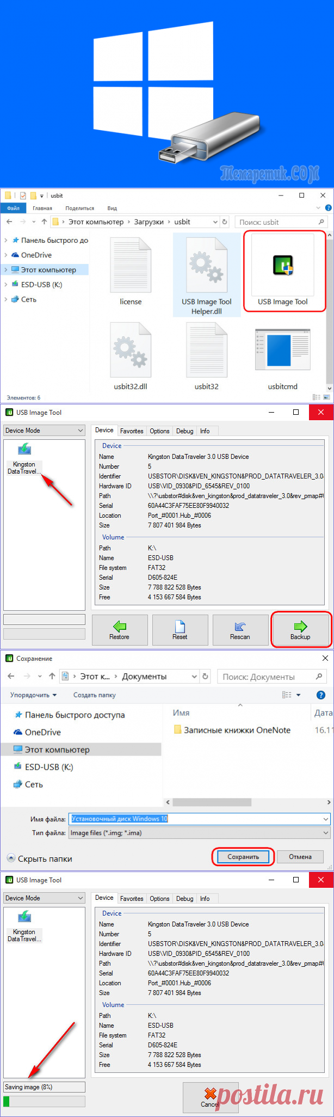Click Скрыть папки toggle link

[39, 858]
